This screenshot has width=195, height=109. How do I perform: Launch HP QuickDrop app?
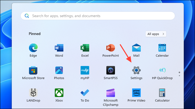click(x=162, y=70)
